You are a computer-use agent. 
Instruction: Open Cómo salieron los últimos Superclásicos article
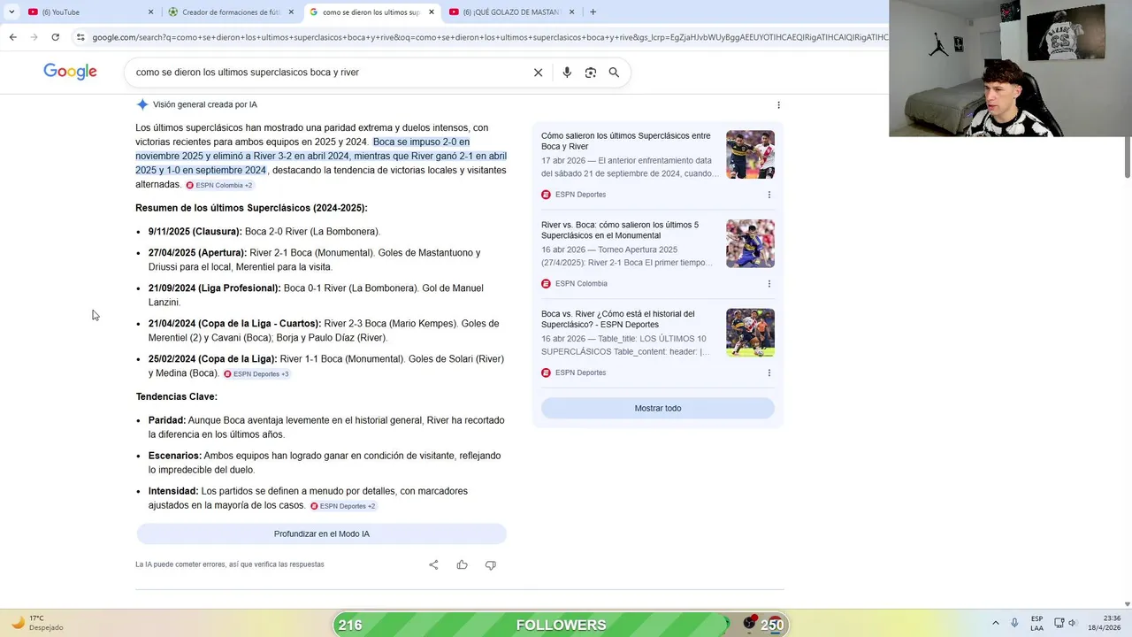point(626,142)
